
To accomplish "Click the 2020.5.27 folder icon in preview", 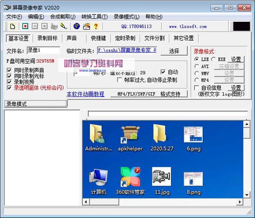I will click(160, 133).
